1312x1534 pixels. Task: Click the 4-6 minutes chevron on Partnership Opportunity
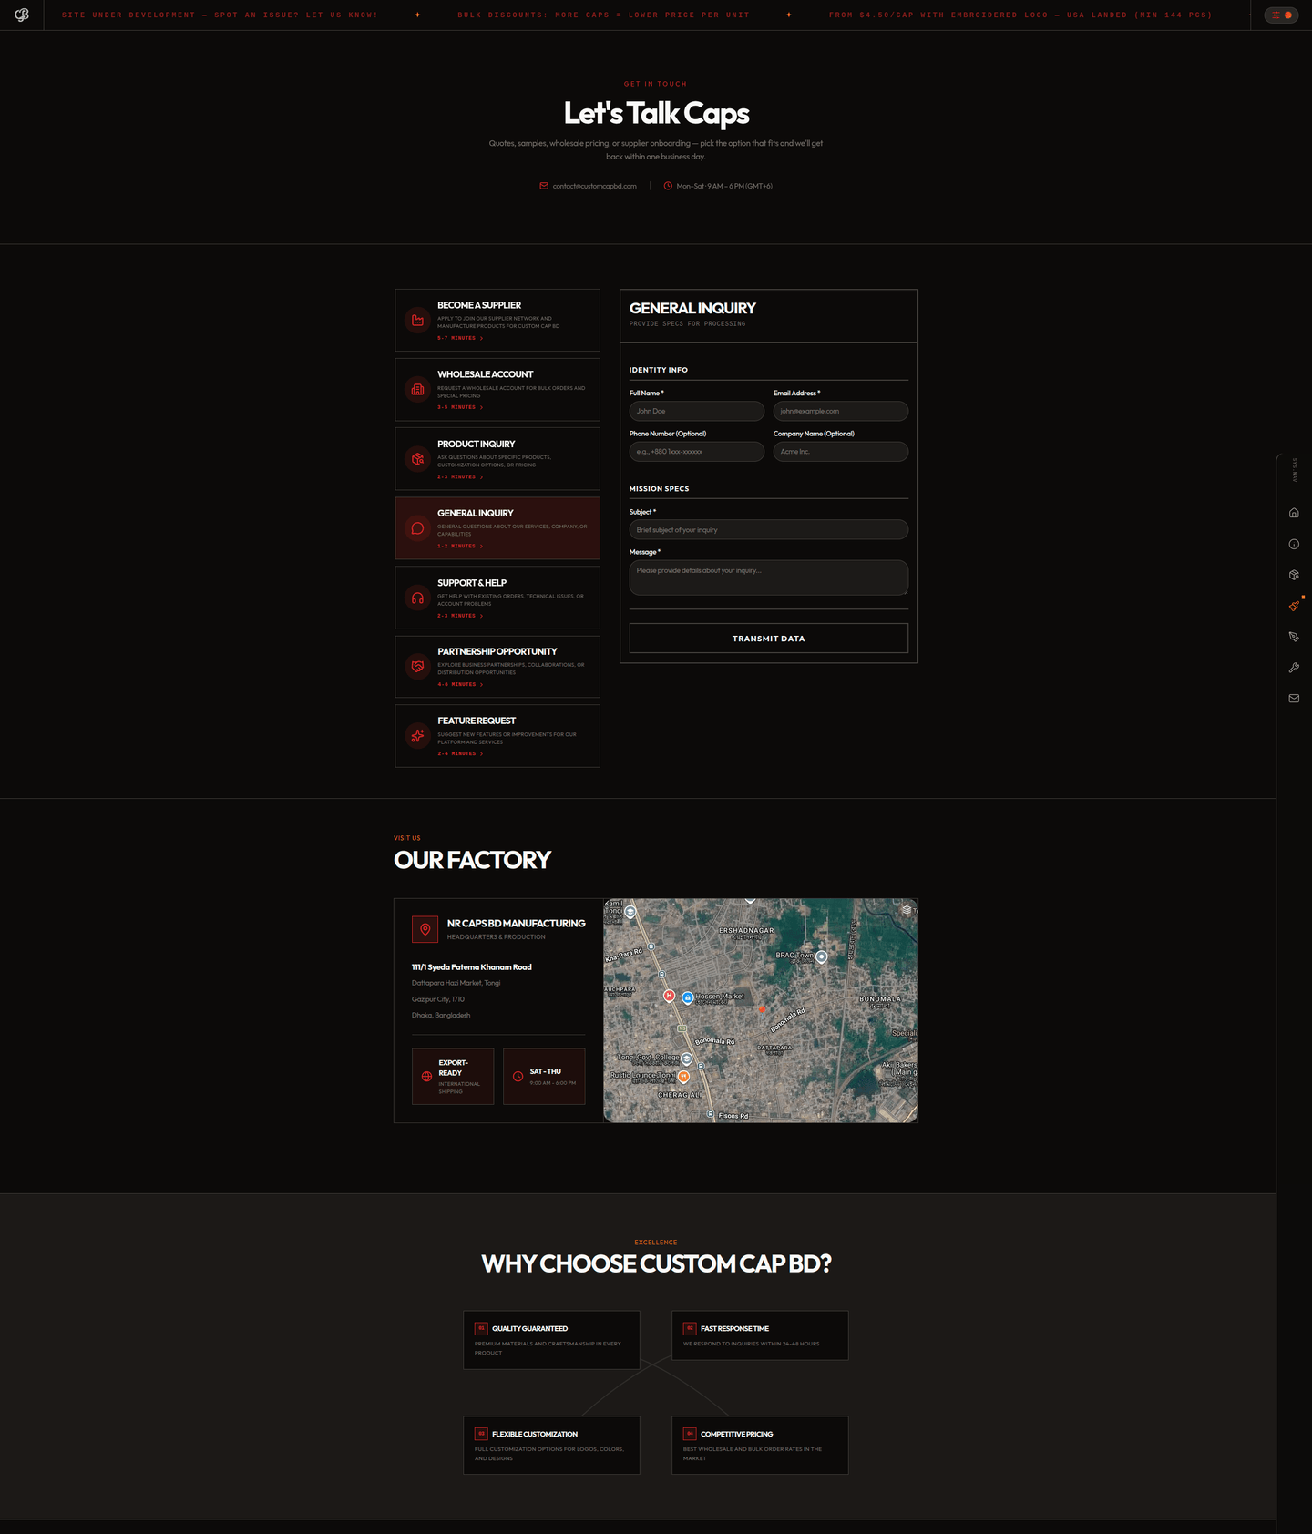pos(481,684)
